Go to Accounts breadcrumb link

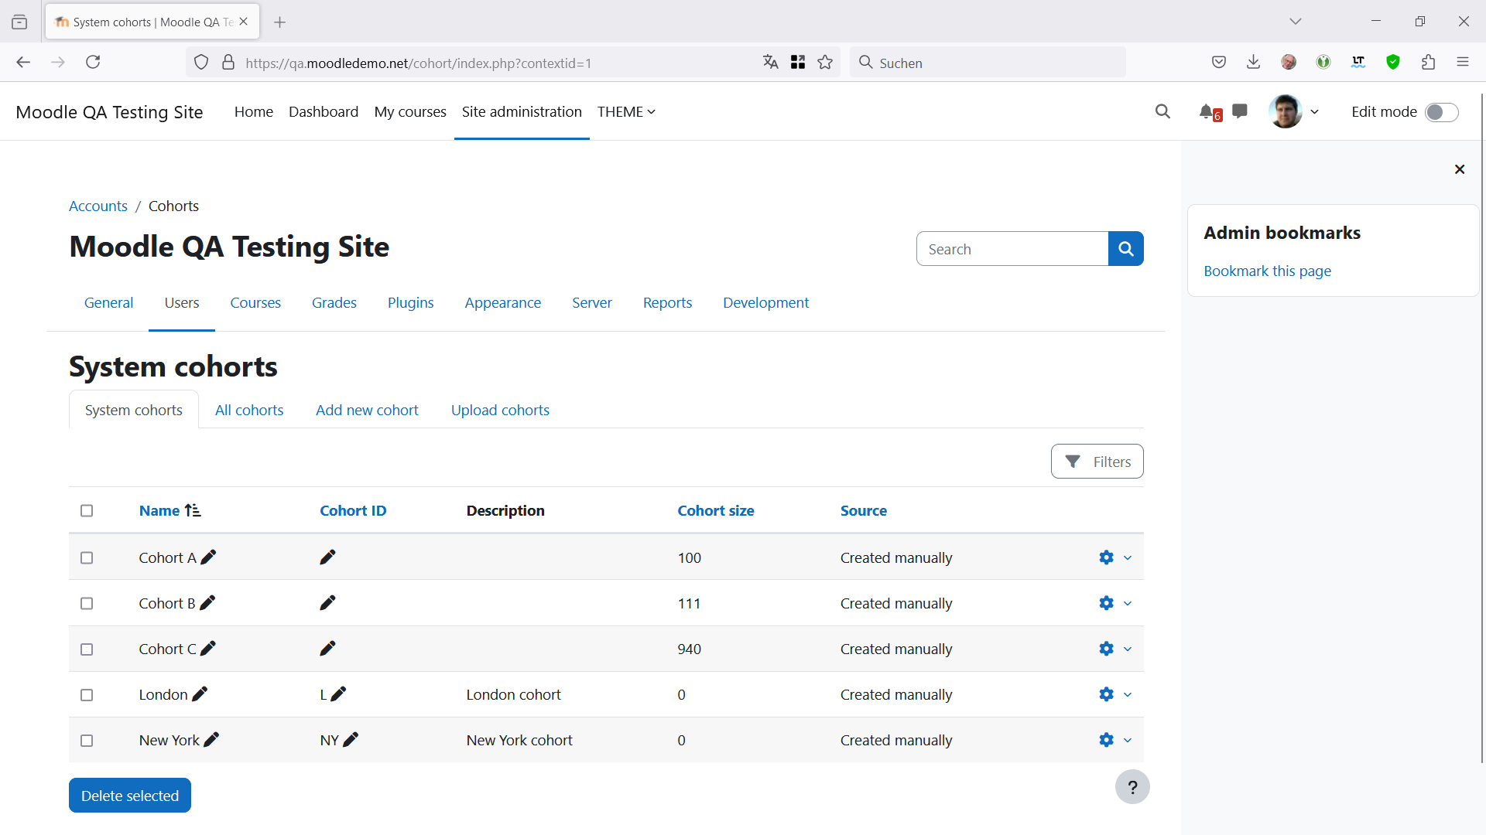point(98,206)
